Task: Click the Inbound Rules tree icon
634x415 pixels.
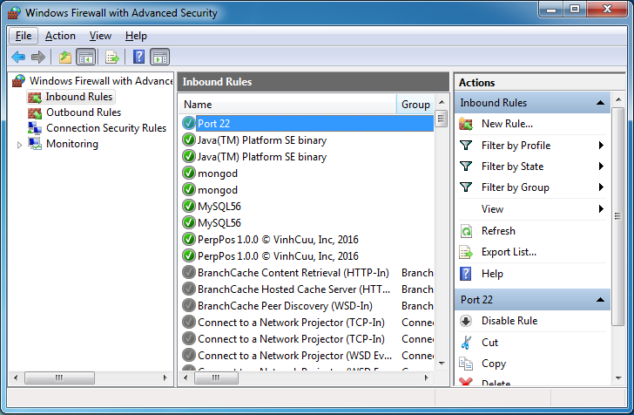Action: coord(35,97)
